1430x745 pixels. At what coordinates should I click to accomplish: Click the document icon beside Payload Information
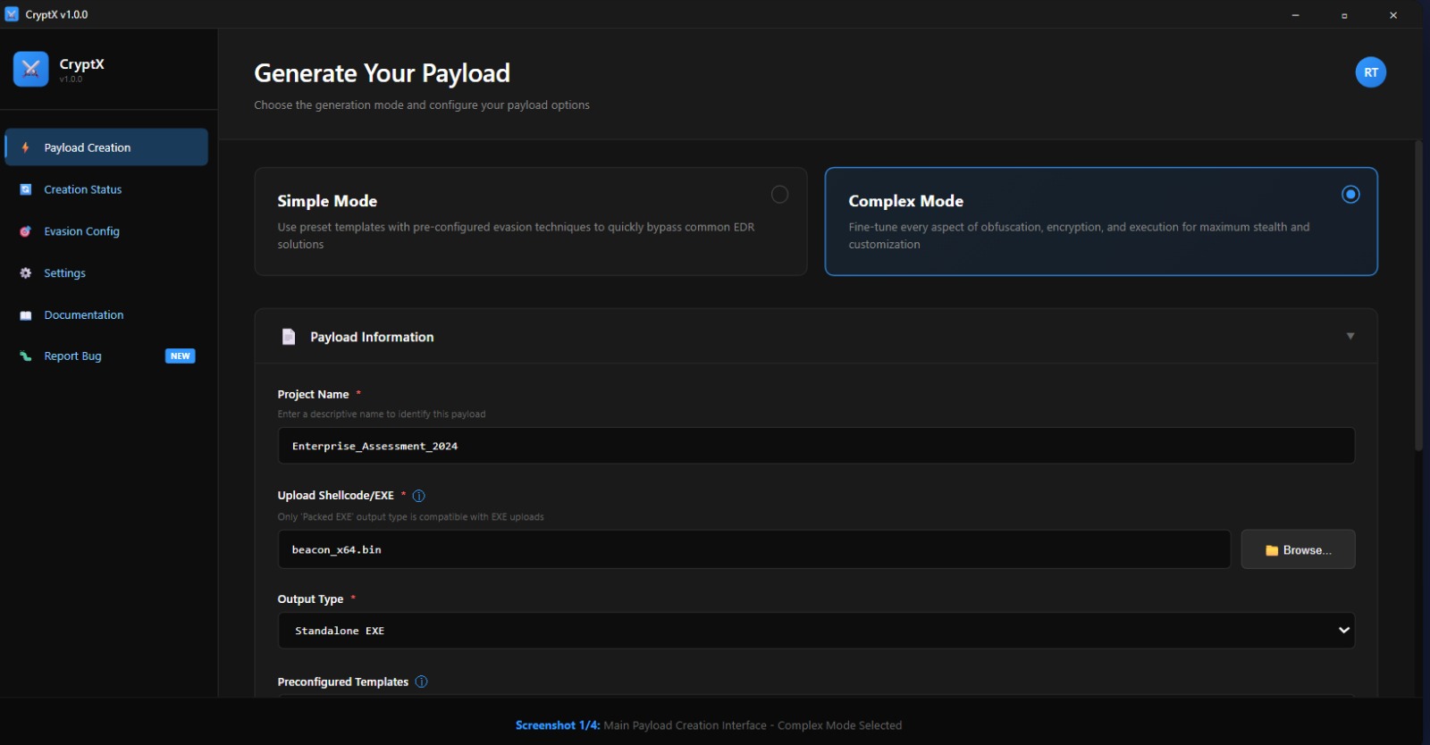click(x=289, y=337)
